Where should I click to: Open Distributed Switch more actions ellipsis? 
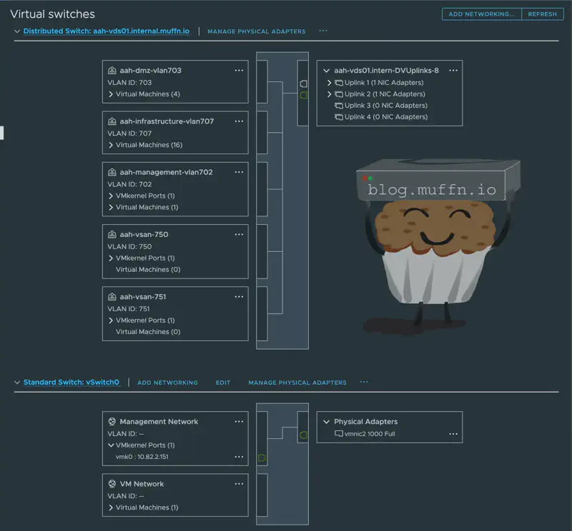tap(323, 31)
